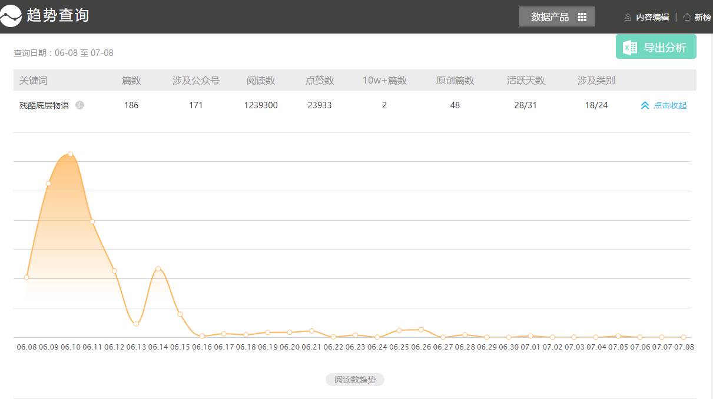Click the 06.08 starting data point

tap(26, 277)
